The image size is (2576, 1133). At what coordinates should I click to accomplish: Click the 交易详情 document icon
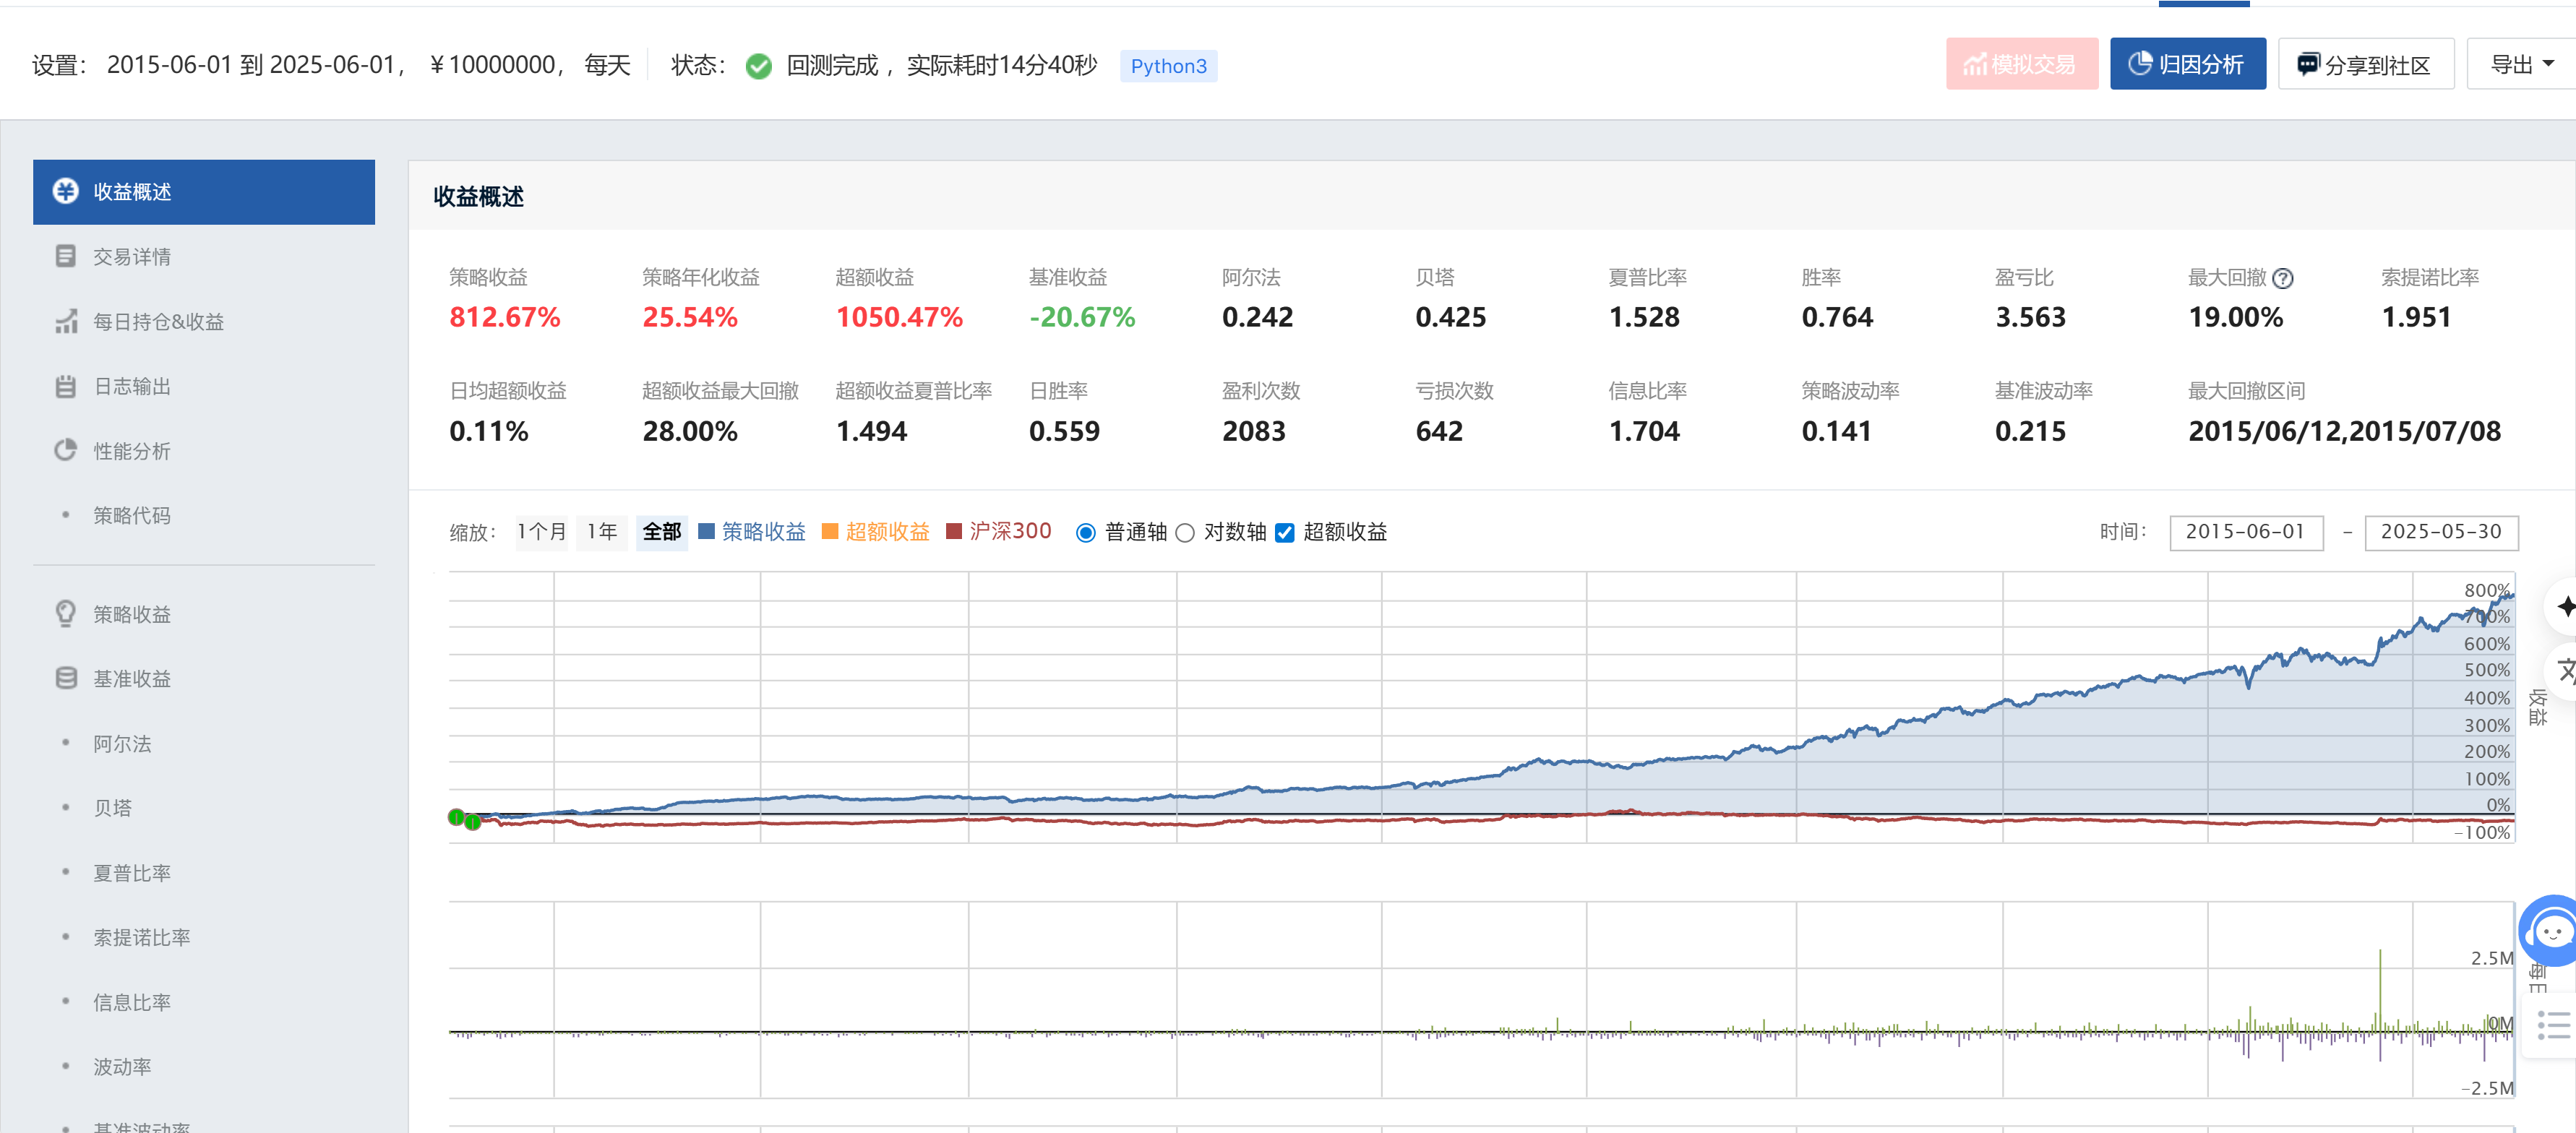point(66,256)
